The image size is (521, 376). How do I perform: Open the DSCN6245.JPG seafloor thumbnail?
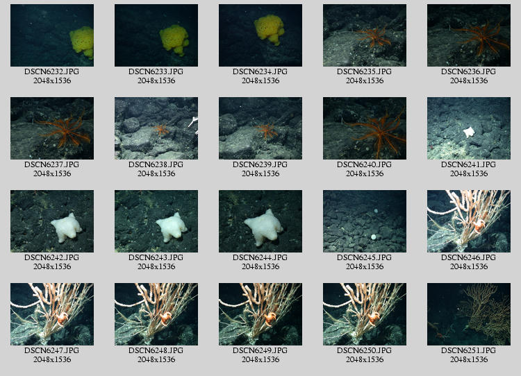pyautogui.click(x=365, y=221)
